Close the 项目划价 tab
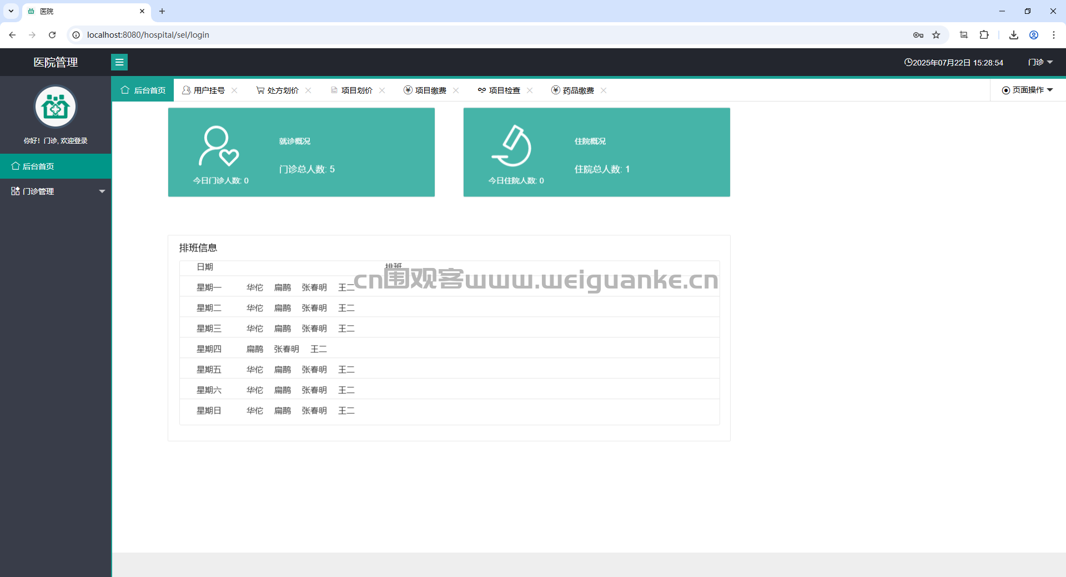This screenshot has width=1066, height=577. click(382, 90)
